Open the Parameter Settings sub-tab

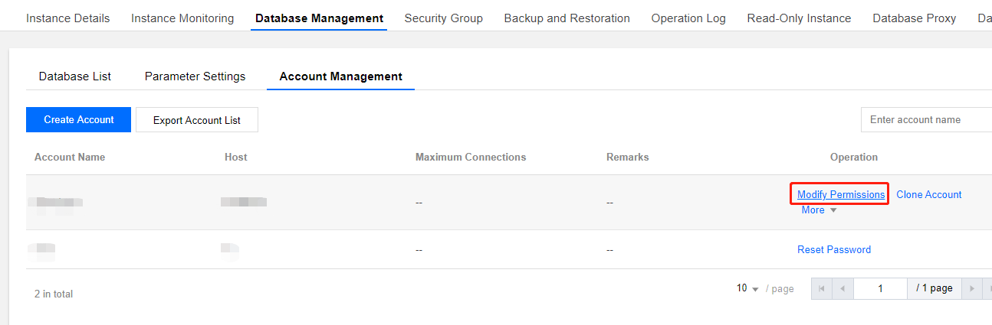point(195,76)
